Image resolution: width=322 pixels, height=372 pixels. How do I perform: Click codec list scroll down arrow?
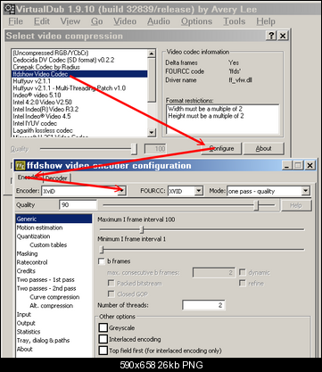click(x=152, y=132)
